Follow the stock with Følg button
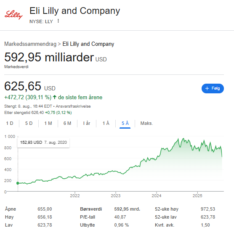This screenshot has width=234, height=235. (x=213, y=88)
